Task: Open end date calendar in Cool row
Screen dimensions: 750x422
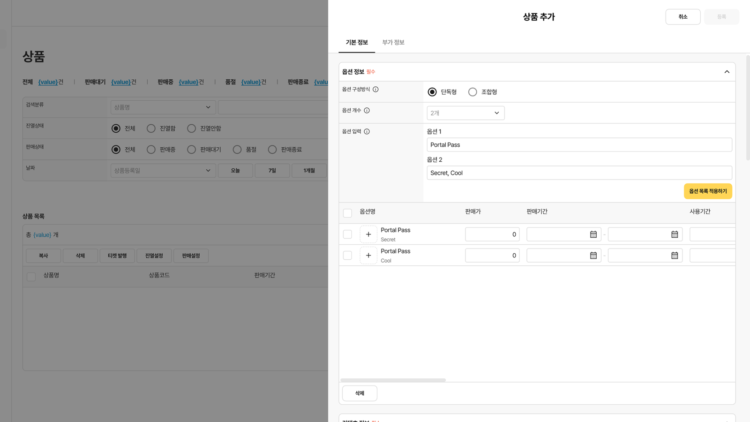Action: (x=675, y=256)
